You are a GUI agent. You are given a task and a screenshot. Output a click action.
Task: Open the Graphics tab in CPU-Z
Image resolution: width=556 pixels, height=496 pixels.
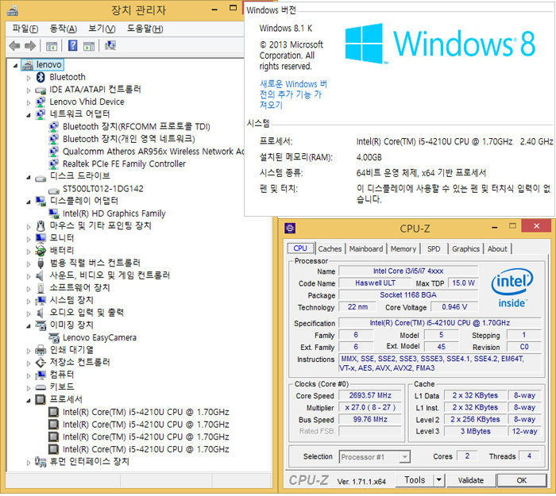tap(465, 248)
